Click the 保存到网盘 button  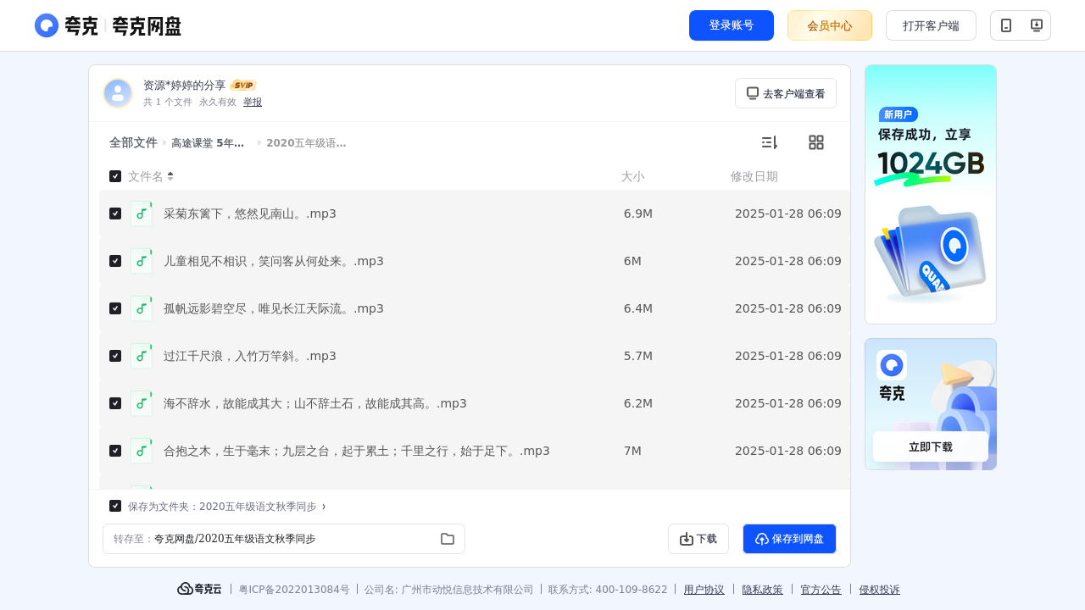789,539
